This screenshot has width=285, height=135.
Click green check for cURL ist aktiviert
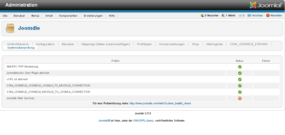240,79
